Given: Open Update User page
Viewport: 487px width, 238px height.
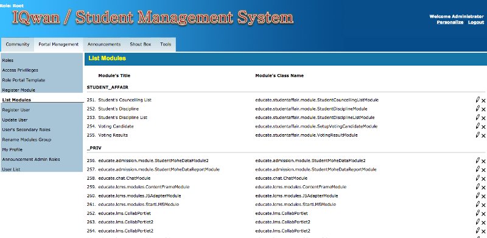Looking at the screenshot, I should (15, 120).
